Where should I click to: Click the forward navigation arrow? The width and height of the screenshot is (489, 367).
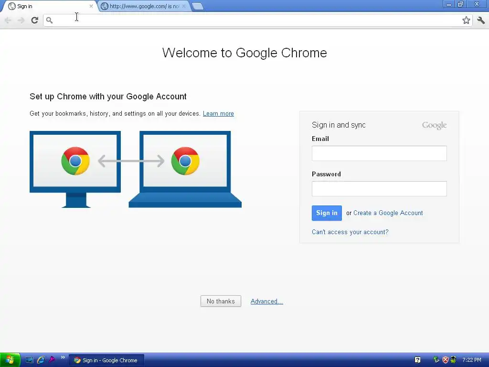(x=21, y=20)
